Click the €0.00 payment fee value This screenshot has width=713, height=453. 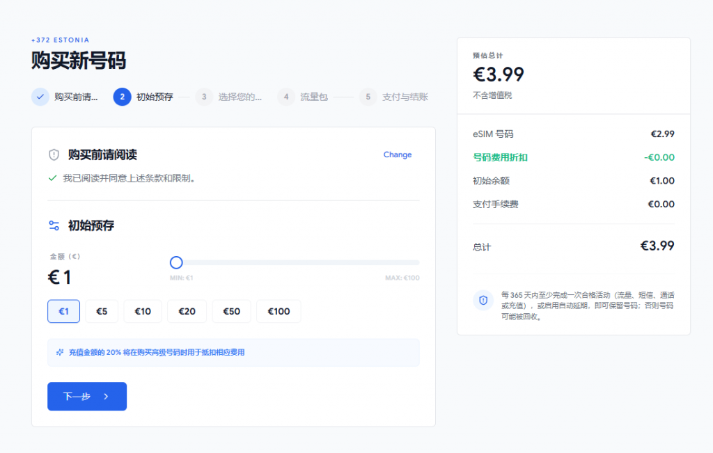(x=661, y=204)
